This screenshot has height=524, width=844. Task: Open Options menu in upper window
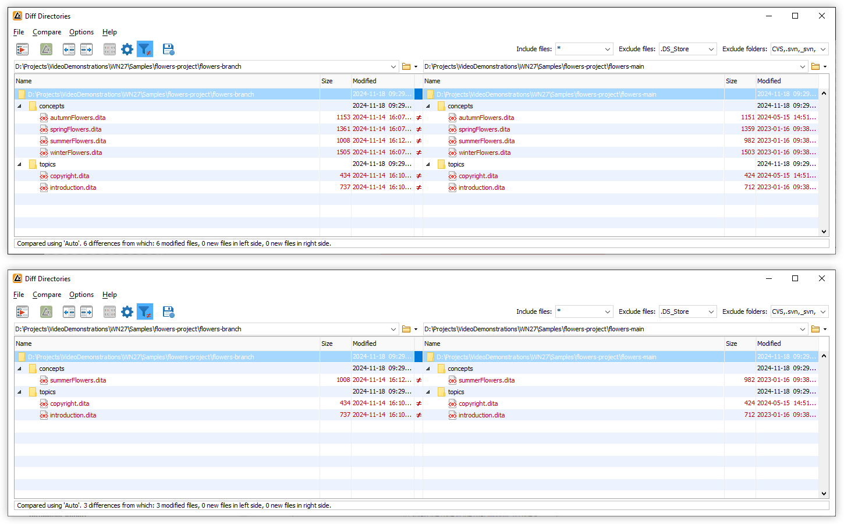pyautogui.click(x=81, y=32)
